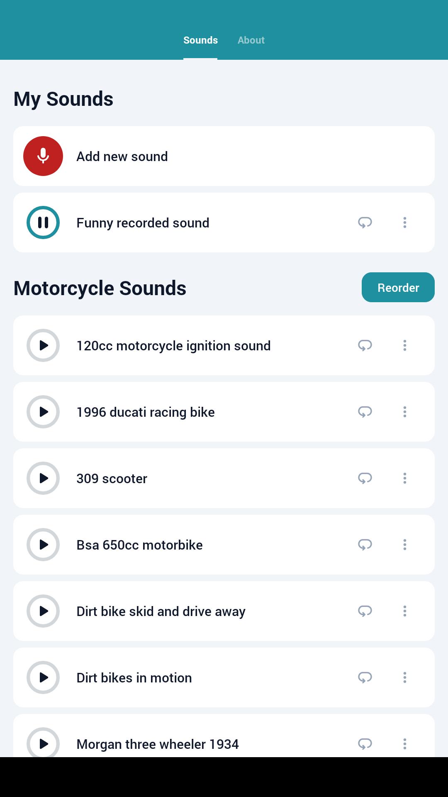Open more options for Funny recorded sound
Screen dimensions: 448x797
coord(405,222)
